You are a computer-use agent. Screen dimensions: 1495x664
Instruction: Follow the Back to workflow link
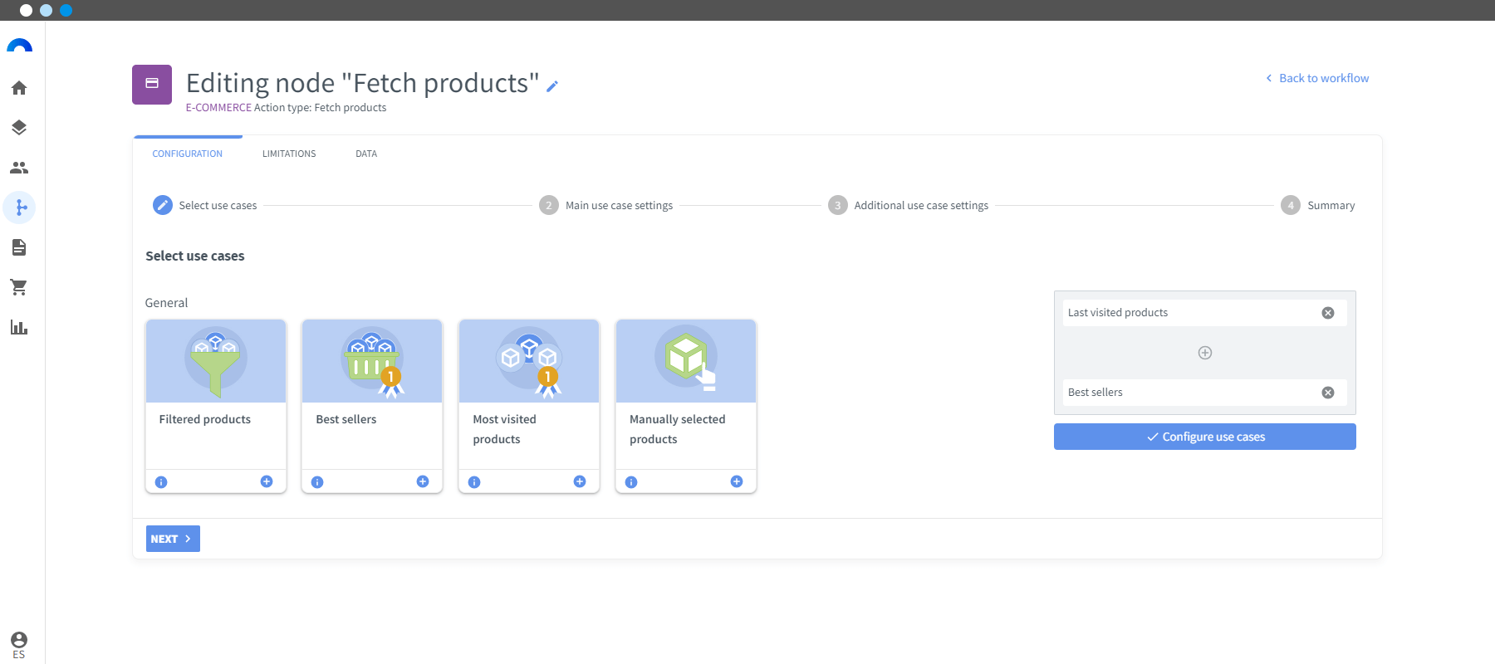coord(1317,78)
